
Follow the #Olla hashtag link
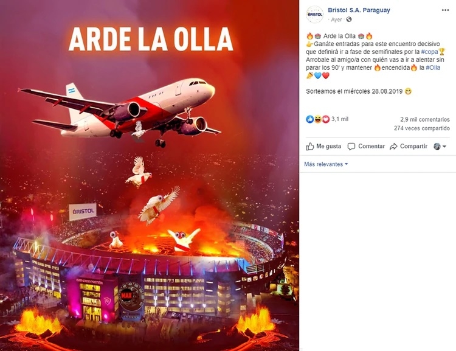433,68
